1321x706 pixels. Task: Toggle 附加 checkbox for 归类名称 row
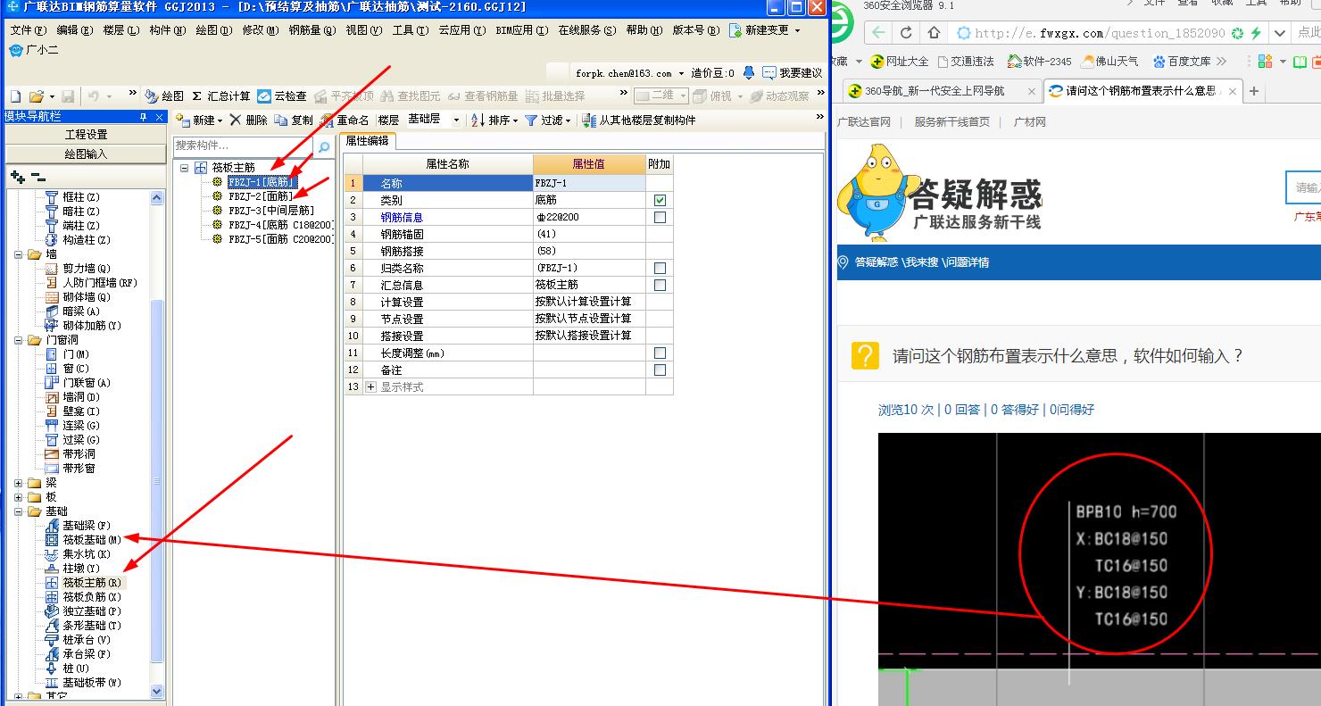(x=660, y=268)
